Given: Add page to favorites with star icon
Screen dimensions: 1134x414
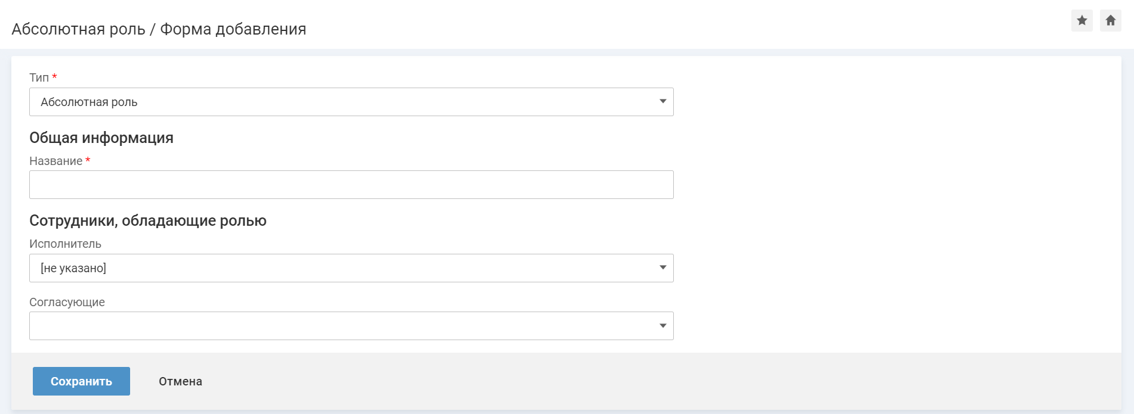Looking at the screenshot, I should pos(1081,21).
